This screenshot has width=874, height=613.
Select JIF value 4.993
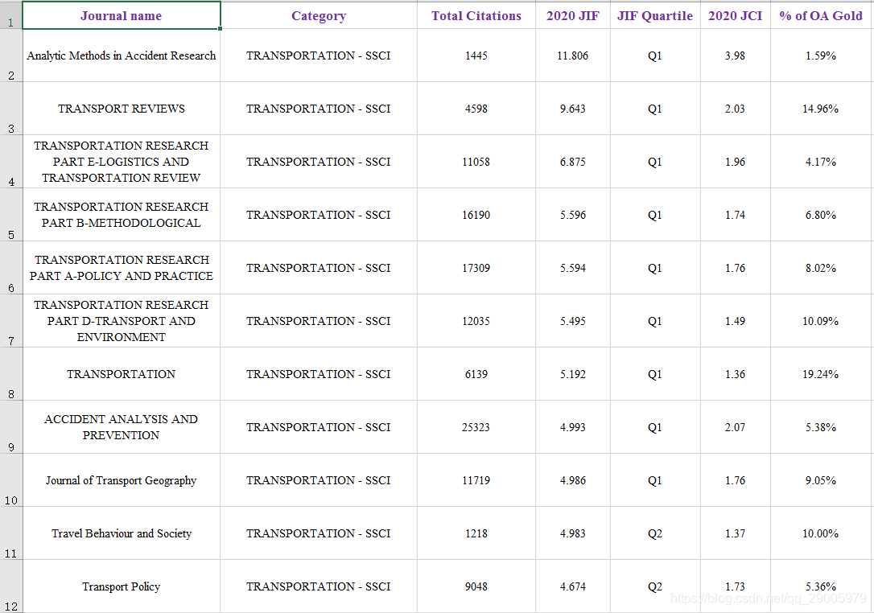572,427
